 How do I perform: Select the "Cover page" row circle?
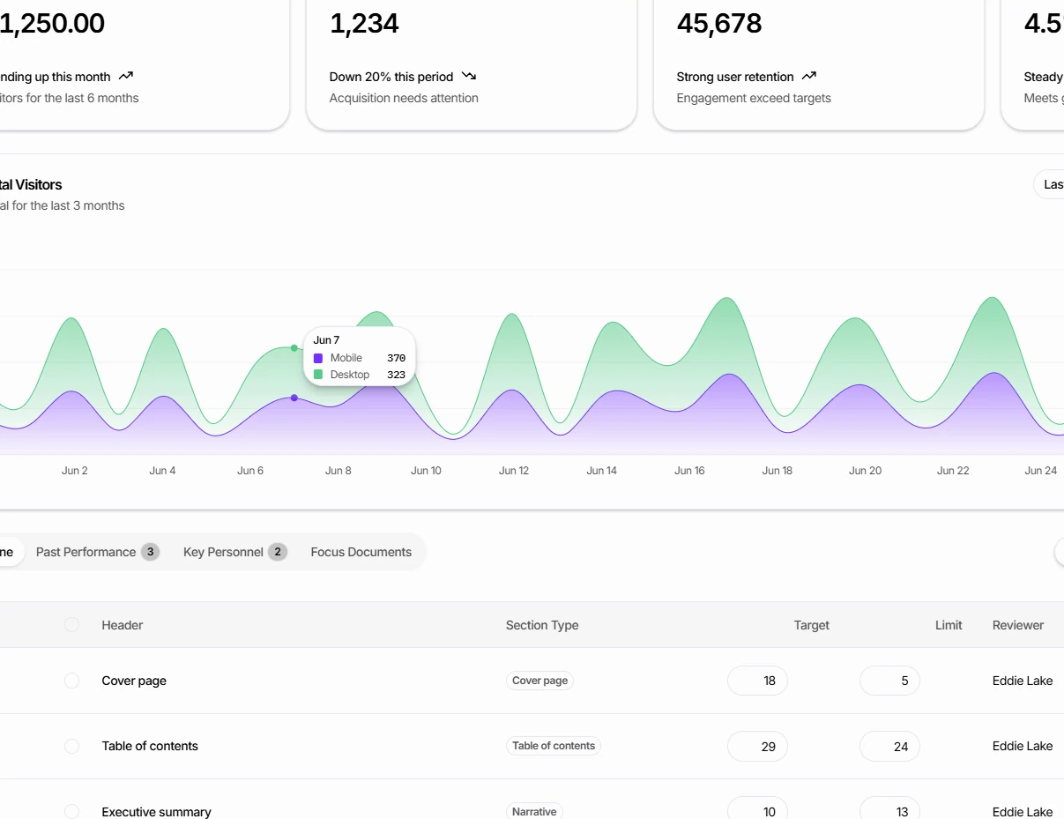coord(71,680)
